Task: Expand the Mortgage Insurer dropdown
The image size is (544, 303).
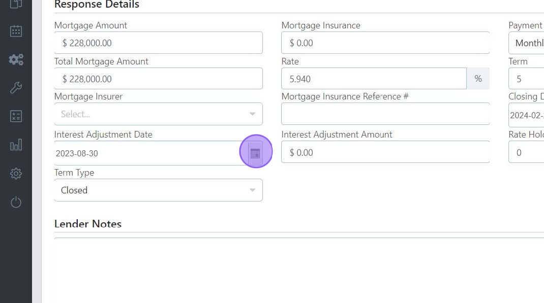Action: [158, 114]
